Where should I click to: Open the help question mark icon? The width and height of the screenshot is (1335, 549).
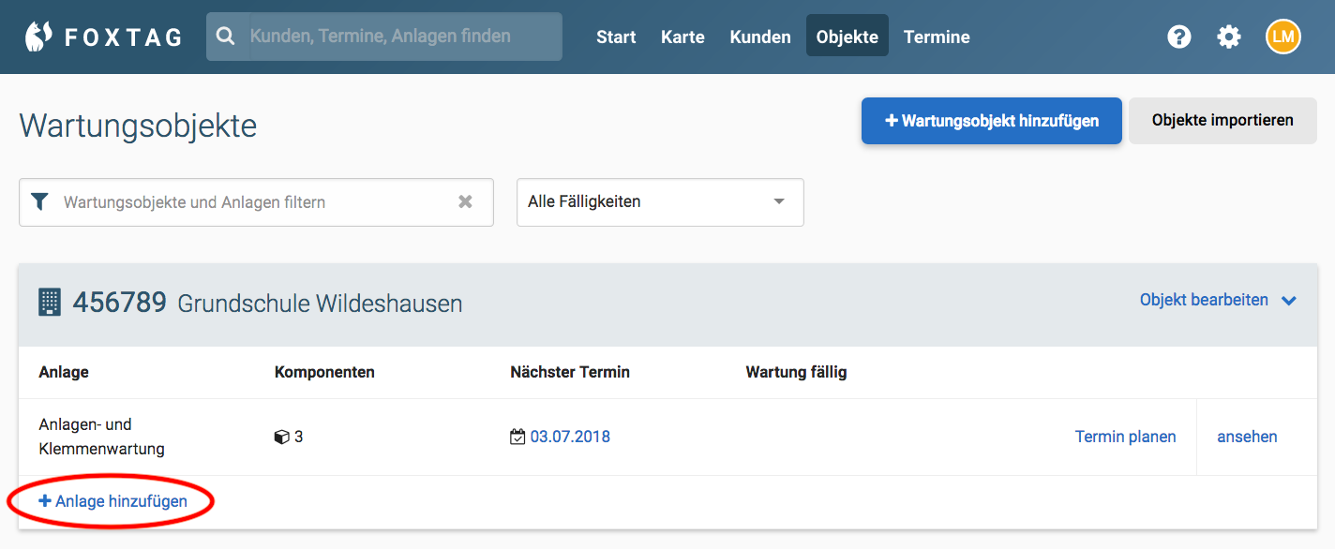point(1179,37)
